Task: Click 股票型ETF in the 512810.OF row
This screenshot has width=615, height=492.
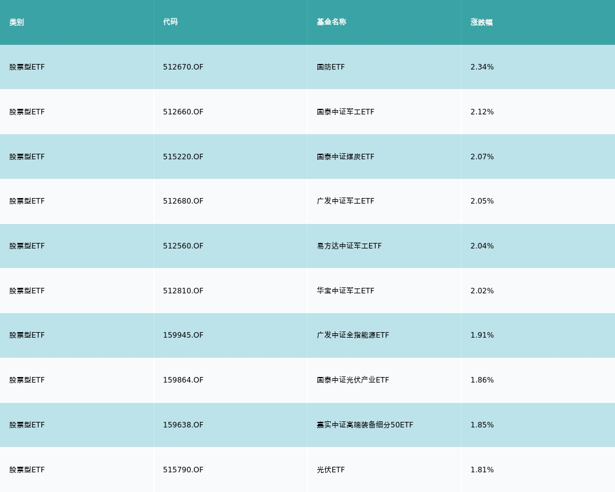Action: pos(27,291)
